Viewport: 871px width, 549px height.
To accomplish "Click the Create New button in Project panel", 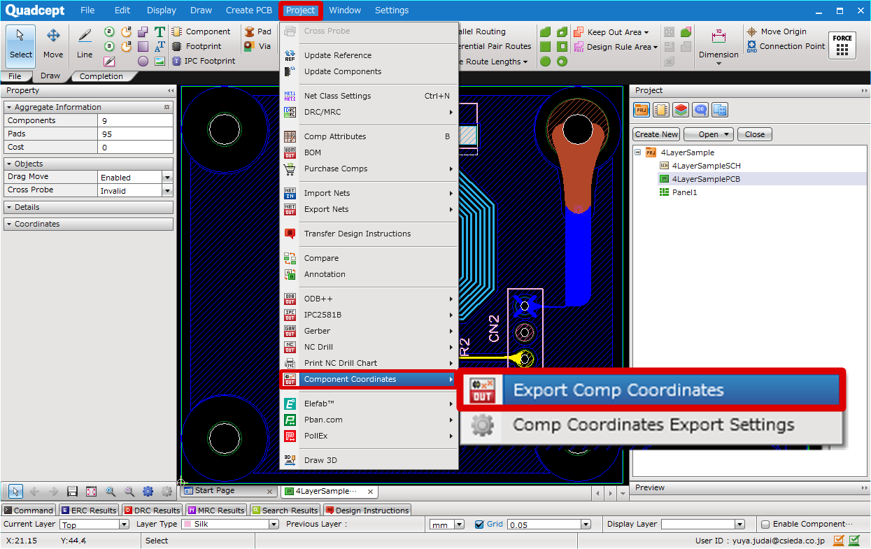I will [656, 134].
